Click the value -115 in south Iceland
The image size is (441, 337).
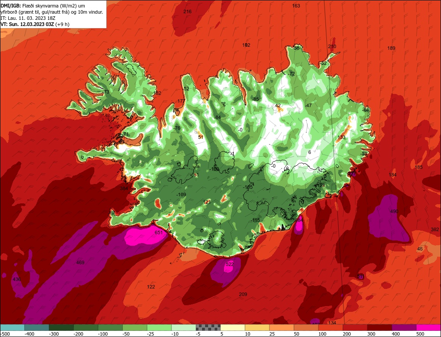point(255,220)
